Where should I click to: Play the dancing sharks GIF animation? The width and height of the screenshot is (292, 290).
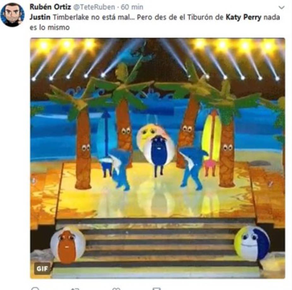pos(158,158)
